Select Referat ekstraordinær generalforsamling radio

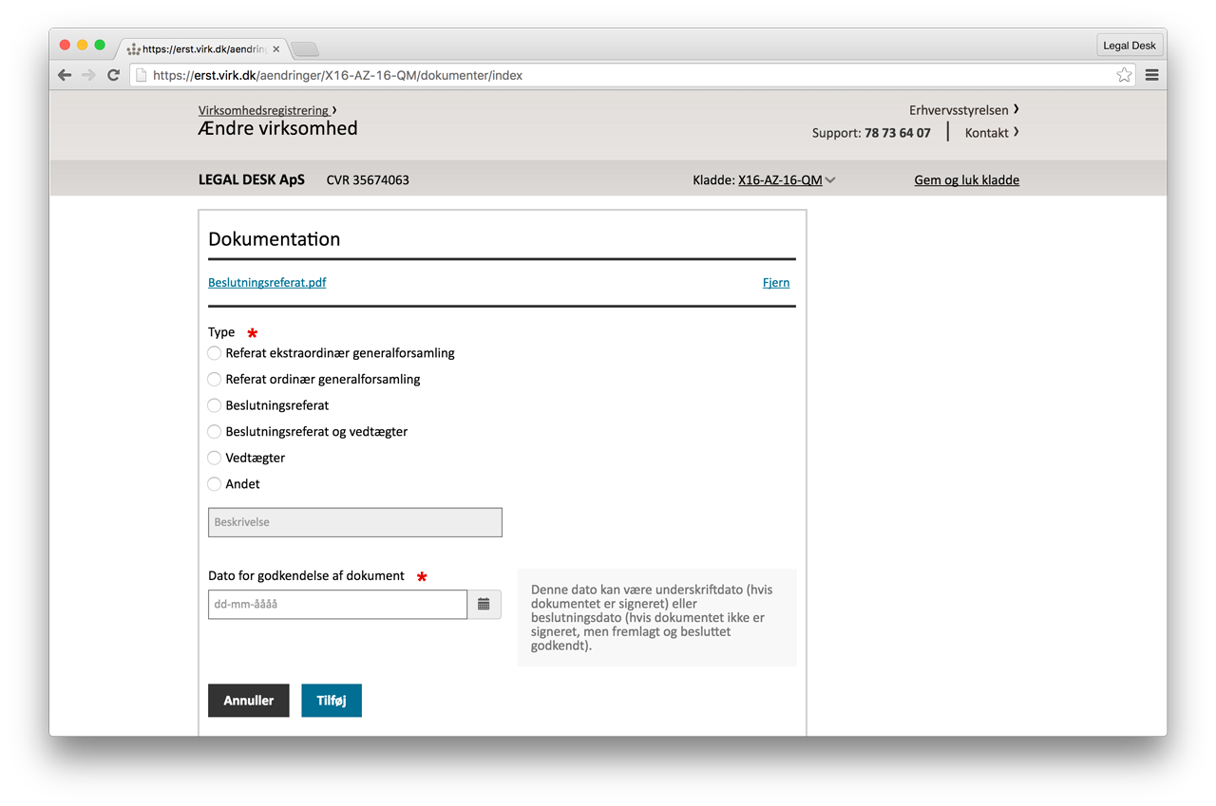click(x=215, y=353)
